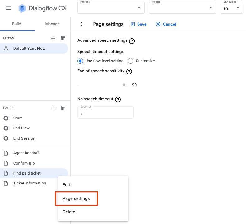Add a new page with the plus icon
Image resolution: width=246 pixels, height=224 pixels.
[53, 108]
